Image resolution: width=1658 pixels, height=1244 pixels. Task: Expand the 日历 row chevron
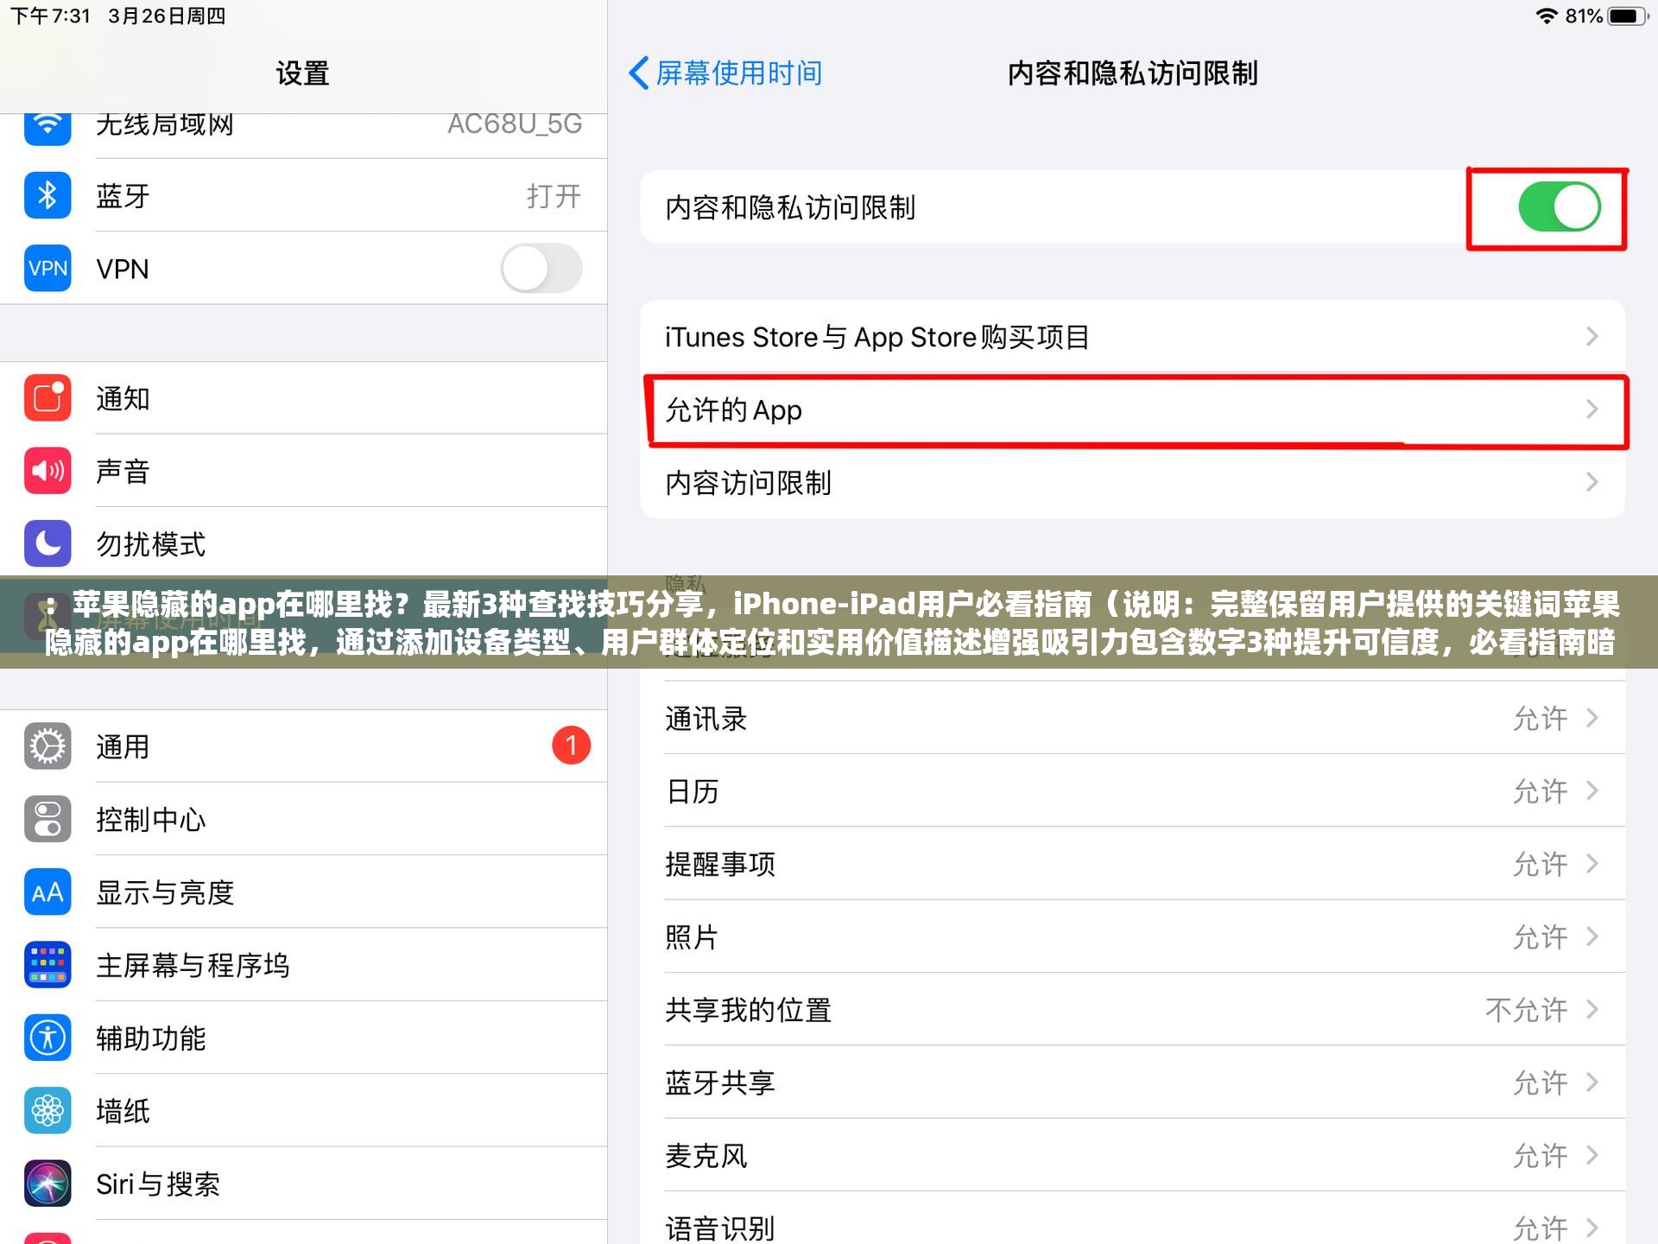click(1592, 790)
